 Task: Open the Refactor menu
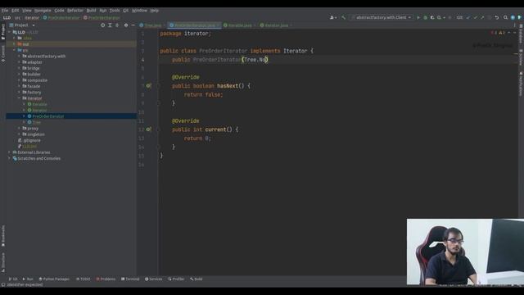[x=75, y=11]
